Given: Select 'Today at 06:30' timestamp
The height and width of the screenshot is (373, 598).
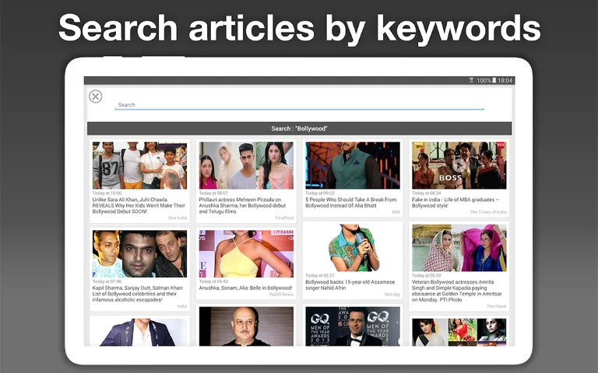Looking at the screenshot, I should (427, 276).
